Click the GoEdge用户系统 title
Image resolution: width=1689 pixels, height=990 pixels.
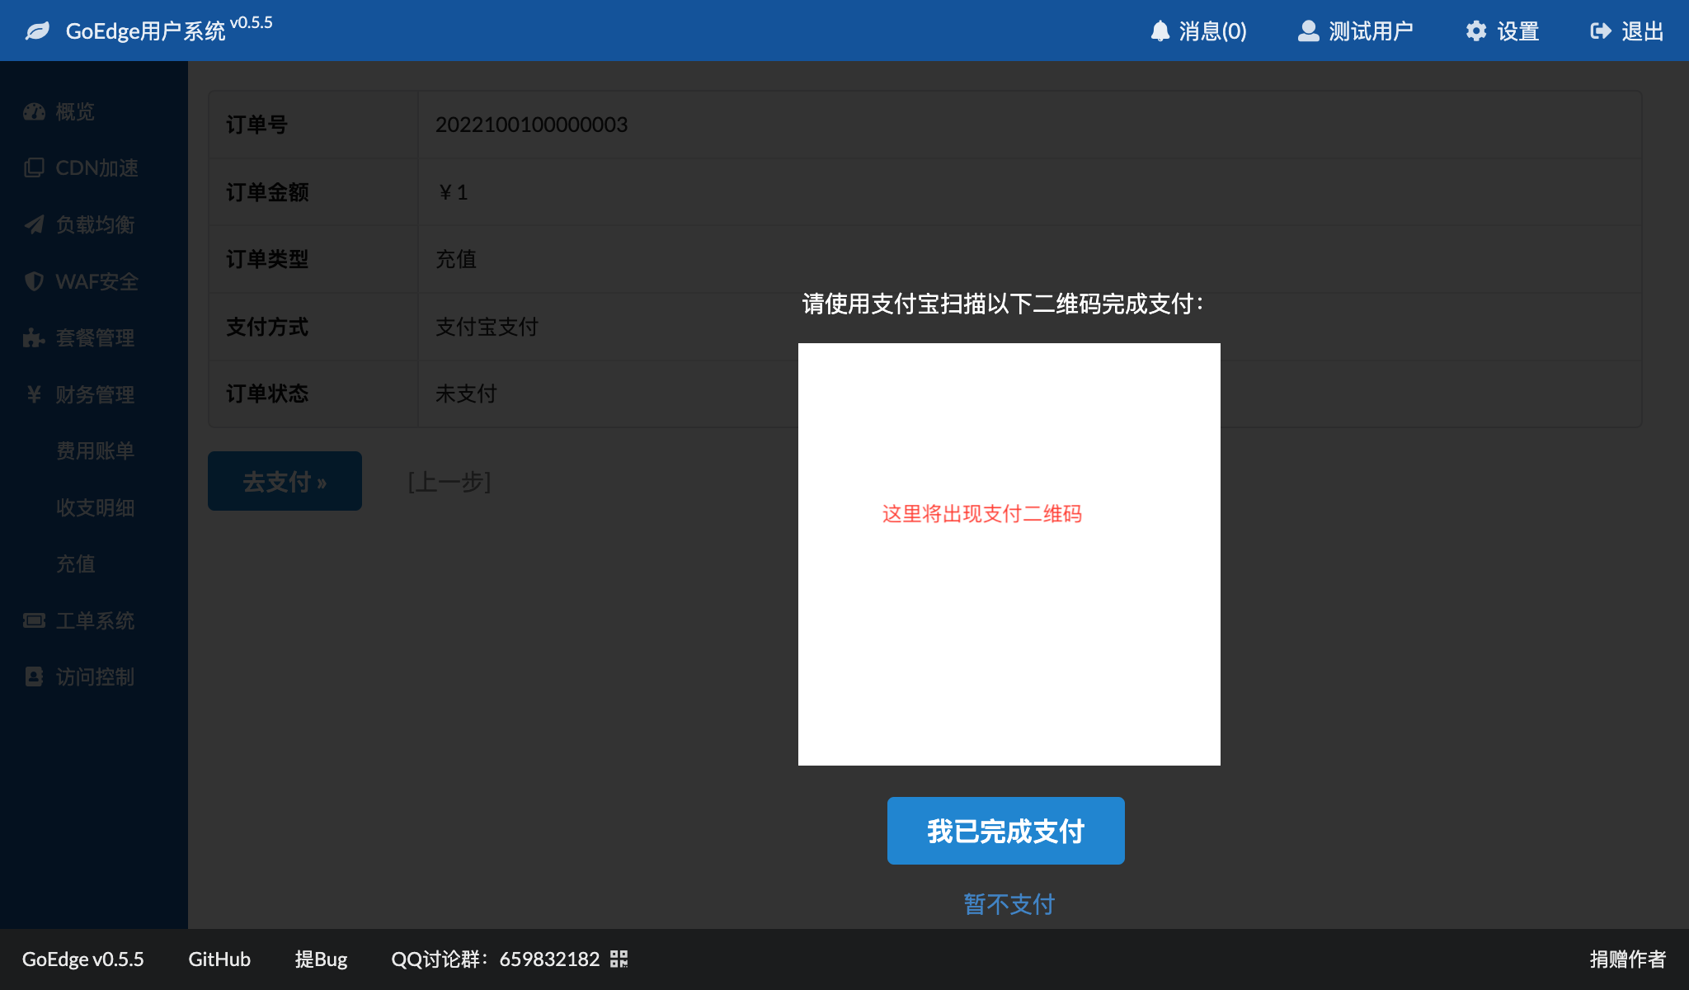click(x=145, y=31)
